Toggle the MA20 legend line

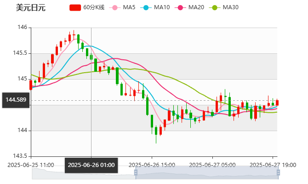(189, 7)
